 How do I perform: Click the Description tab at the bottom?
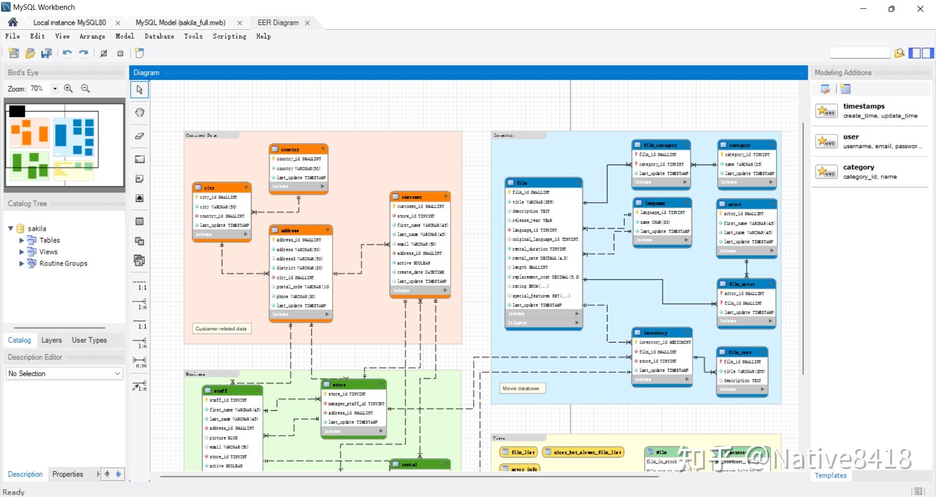25,474
